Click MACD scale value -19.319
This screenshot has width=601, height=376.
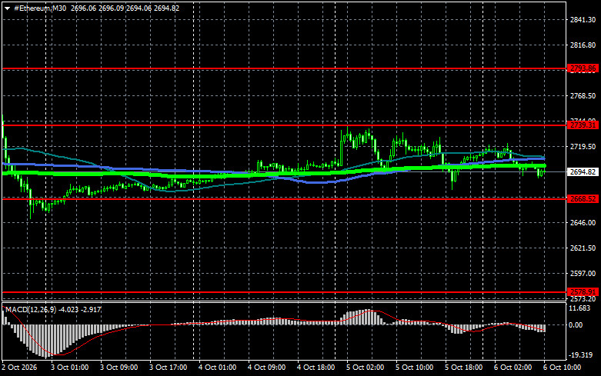(x=581, y=355)
